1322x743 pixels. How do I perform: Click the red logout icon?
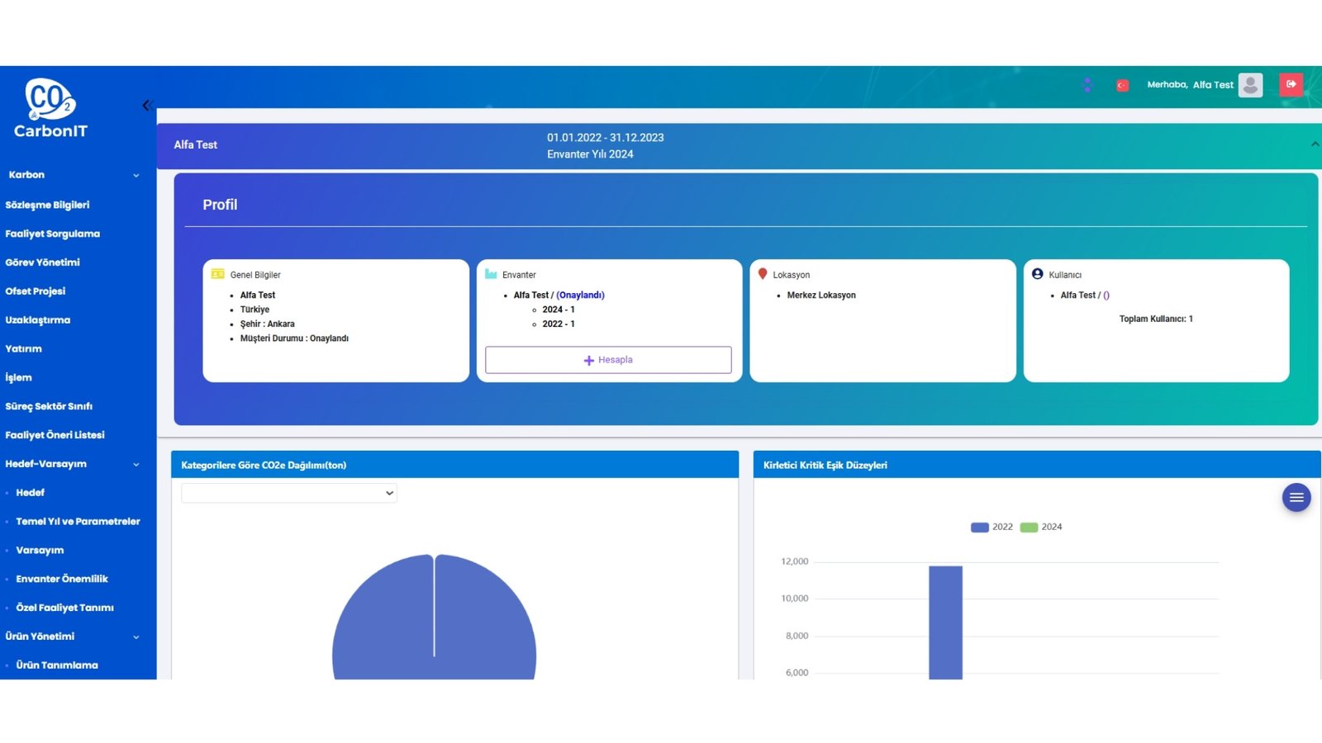click(1291, 84)
